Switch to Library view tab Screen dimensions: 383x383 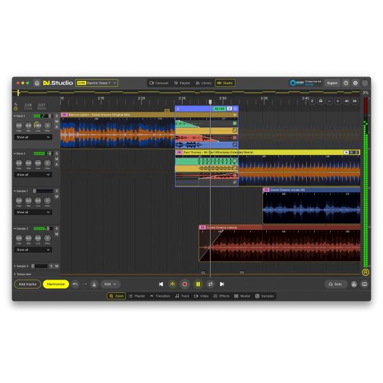204,83
